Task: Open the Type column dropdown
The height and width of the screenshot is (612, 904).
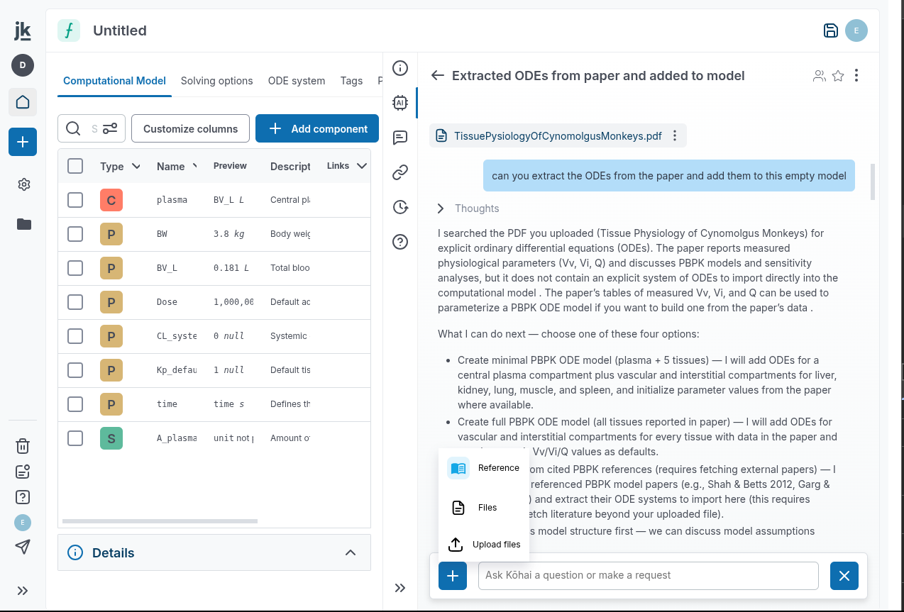Action: (136, 167)
